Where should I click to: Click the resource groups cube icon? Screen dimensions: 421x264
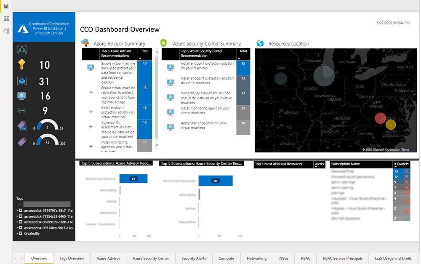point(22,81)
